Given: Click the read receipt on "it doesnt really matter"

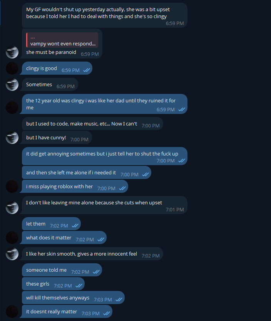Looking at the screenshot, I should click(x=106, y=313).
